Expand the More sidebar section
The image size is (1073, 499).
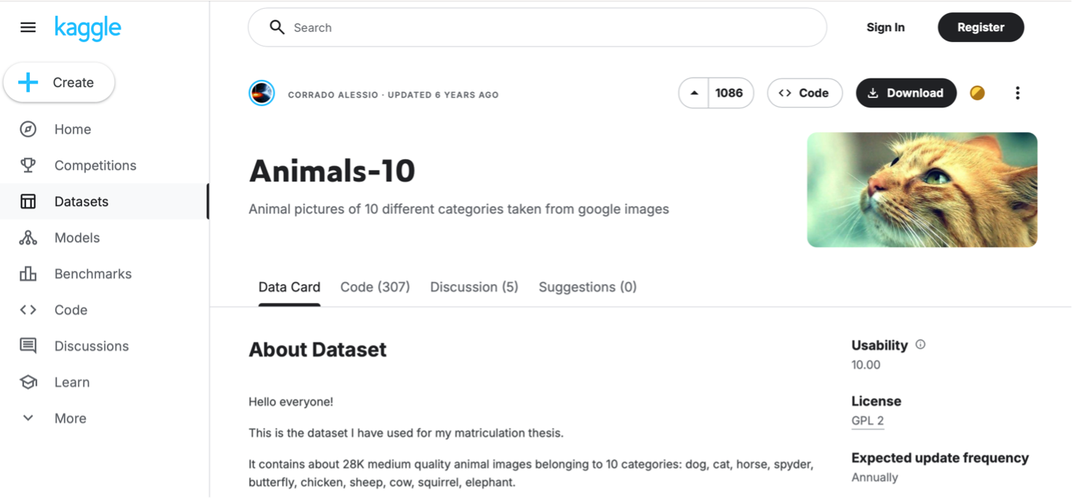(28, 418)
